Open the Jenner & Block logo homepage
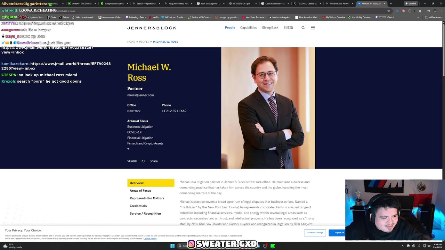The image size is (445, 250). (152, 28)
